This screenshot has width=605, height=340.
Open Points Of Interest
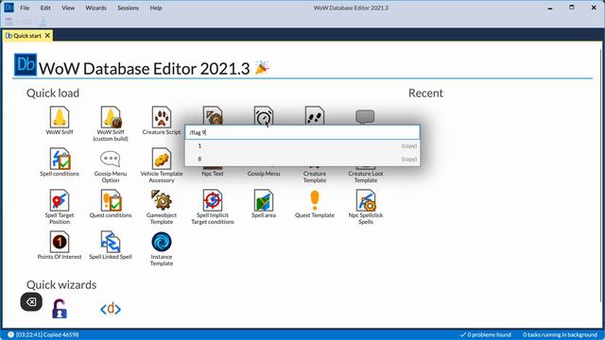60,246
